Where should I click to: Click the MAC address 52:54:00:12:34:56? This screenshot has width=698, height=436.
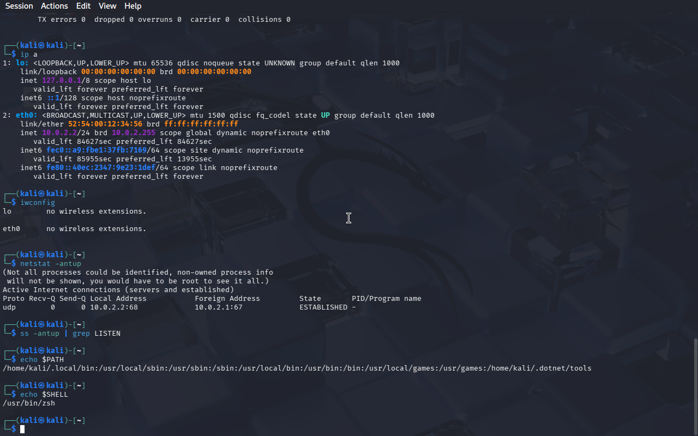point(105,124)
